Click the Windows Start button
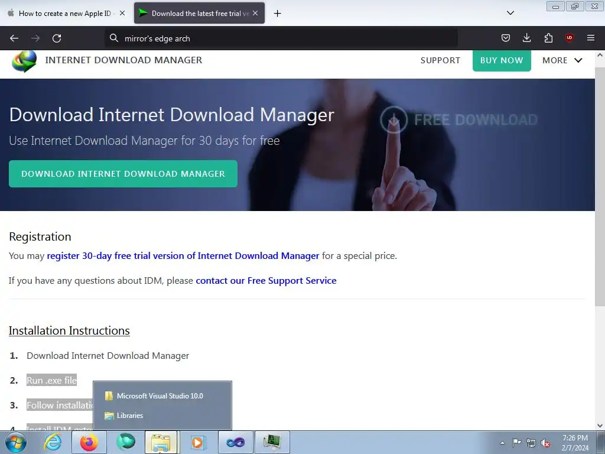 pyautogui.click(x=16, y=442)
